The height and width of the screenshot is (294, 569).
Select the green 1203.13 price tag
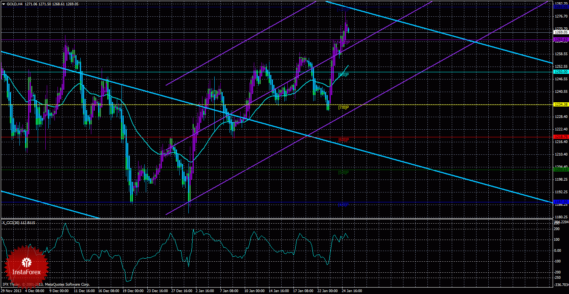(561, 169)
